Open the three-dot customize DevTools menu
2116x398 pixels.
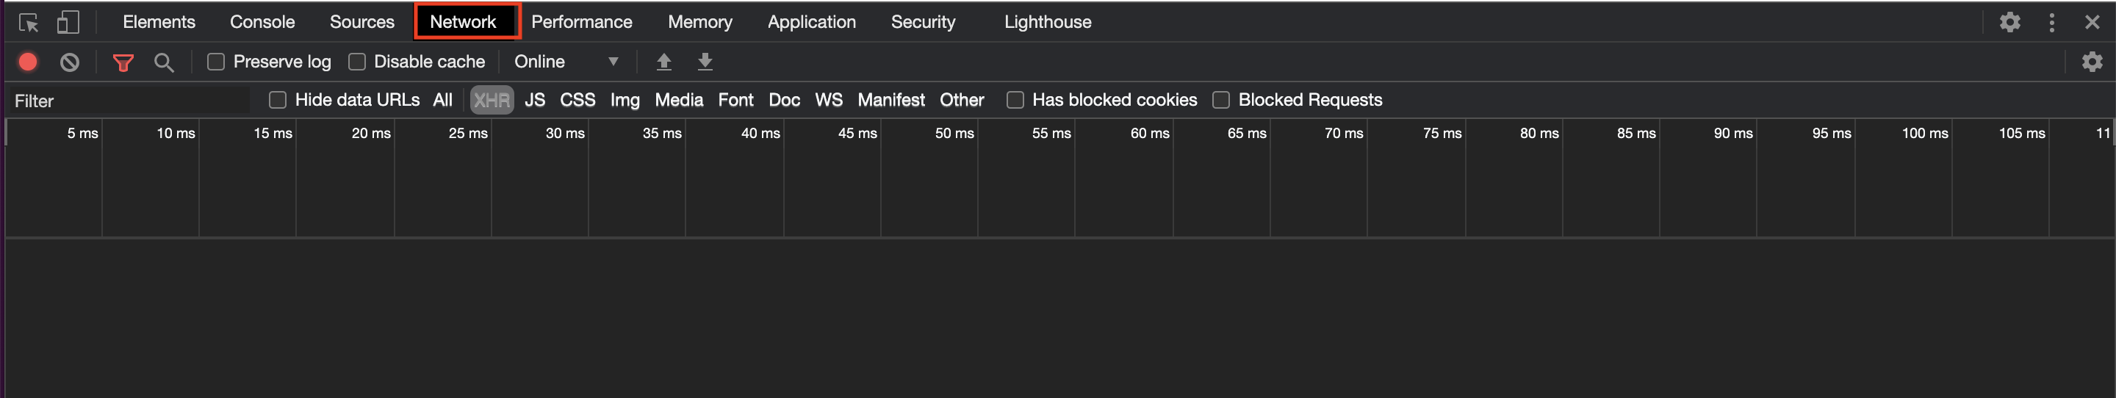coord(2051,22)
